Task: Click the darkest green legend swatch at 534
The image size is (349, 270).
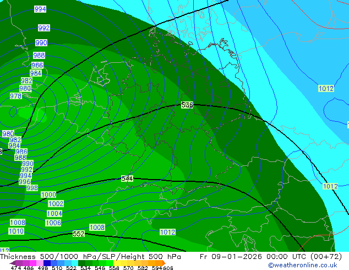Action: (81, 263)
